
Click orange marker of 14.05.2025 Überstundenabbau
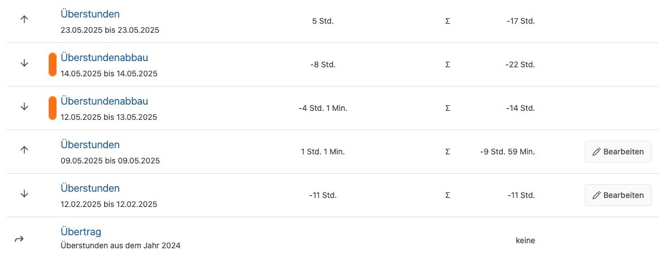point(53,64)
